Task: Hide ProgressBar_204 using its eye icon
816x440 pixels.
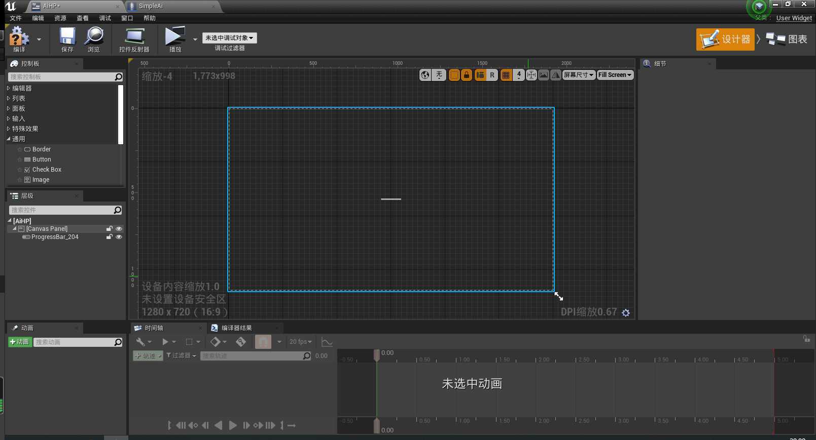Action: pyautogui.click(x=119, y=237)
